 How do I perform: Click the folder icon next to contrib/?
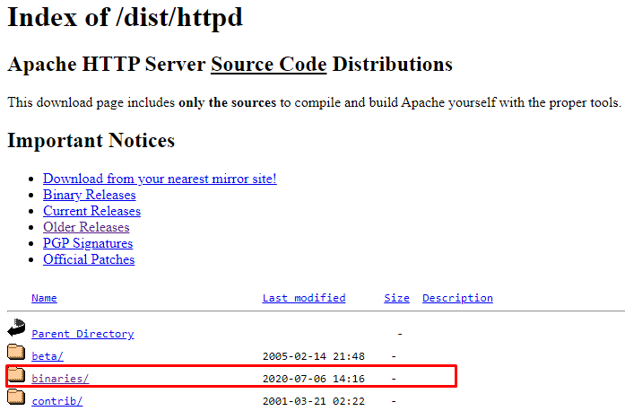(16, 397)
